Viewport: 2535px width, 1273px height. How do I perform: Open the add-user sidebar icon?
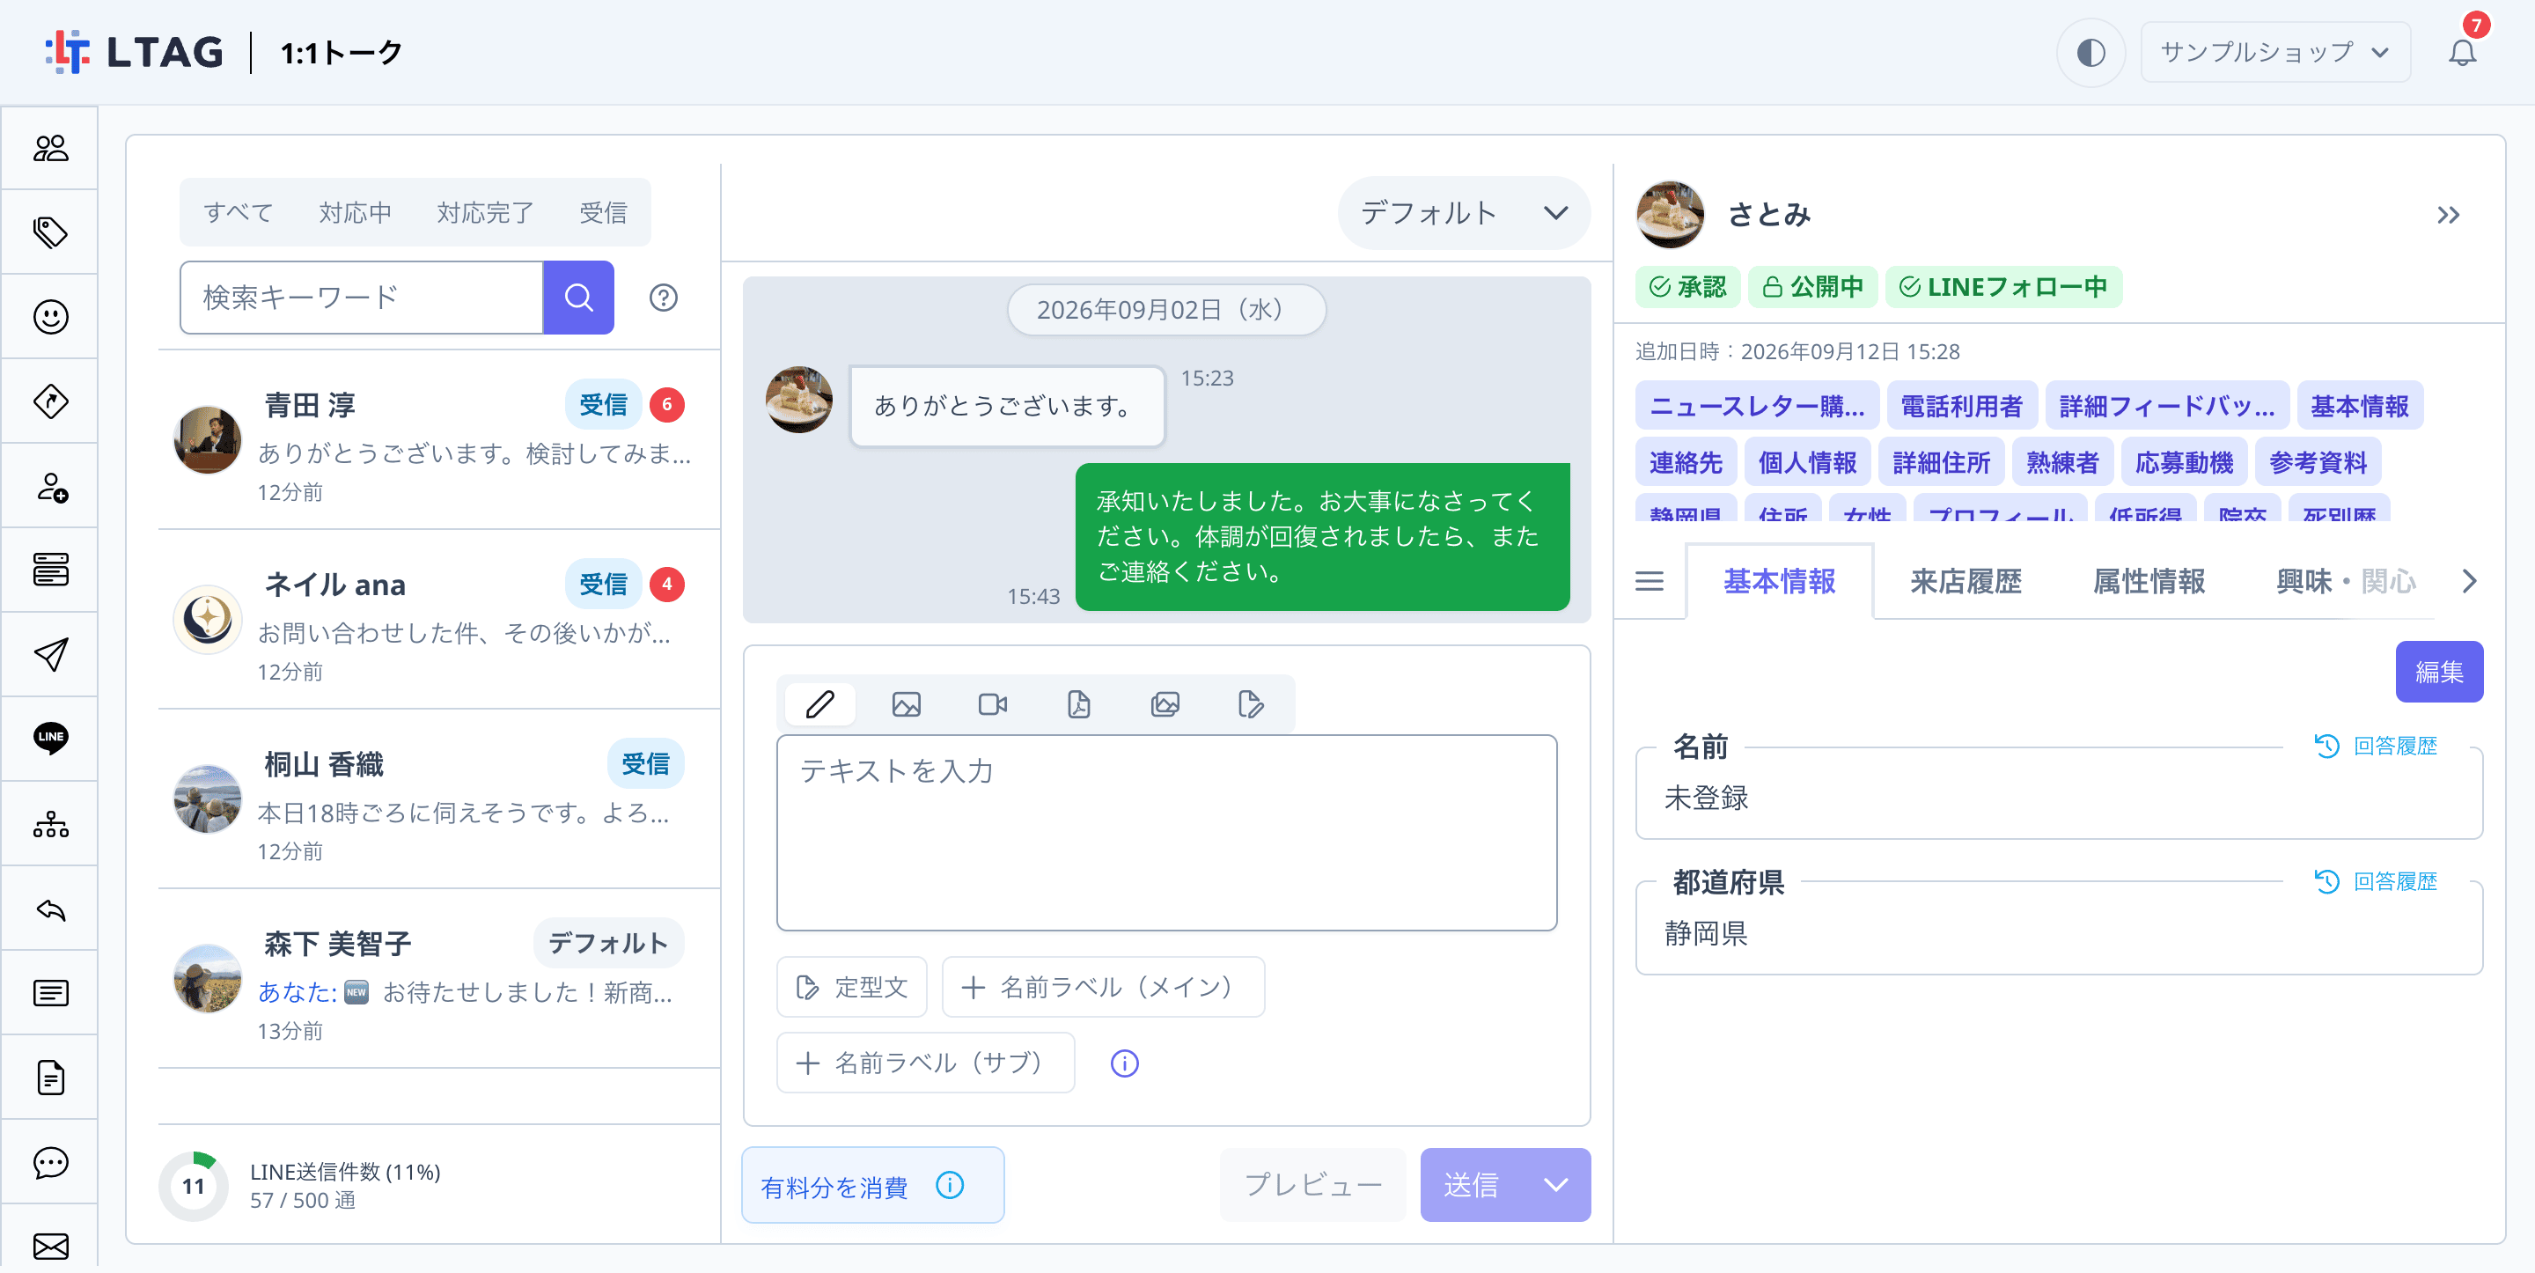click(x=50, y=486)
